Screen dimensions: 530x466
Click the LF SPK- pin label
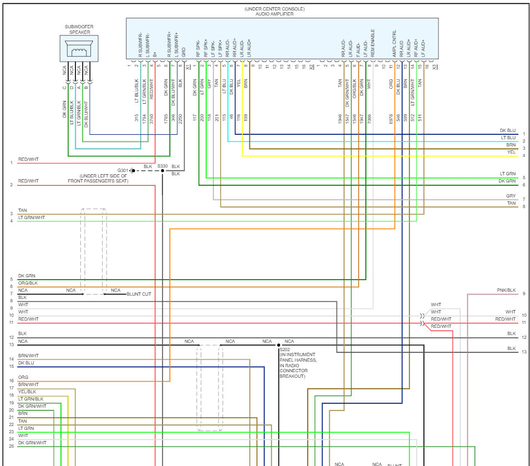coord(213,49)
